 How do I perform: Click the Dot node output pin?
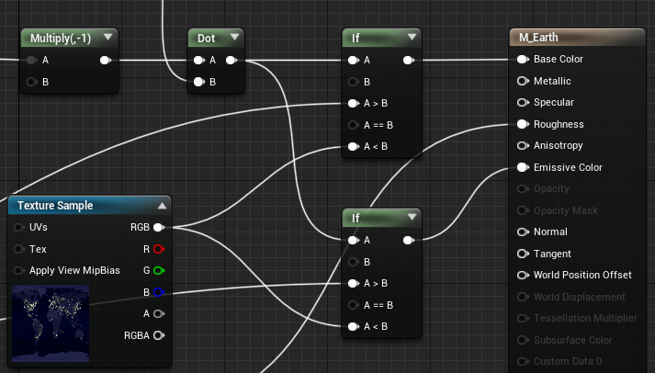click(232, 60)
